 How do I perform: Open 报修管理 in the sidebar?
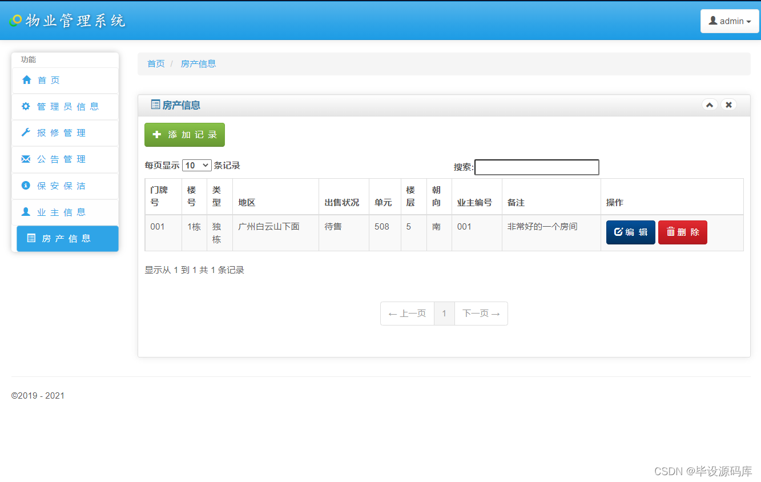65,133
